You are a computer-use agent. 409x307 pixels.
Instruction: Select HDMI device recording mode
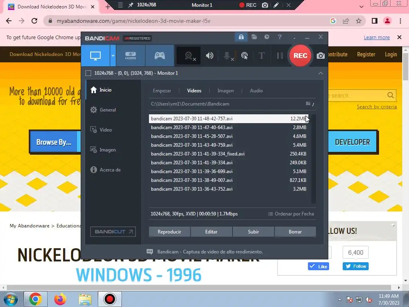pyautogui.click(x=131, y=56)
